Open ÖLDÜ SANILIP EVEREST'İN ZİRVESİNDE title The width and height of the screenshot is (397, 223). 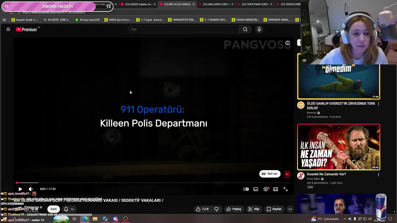coord(341,106)
